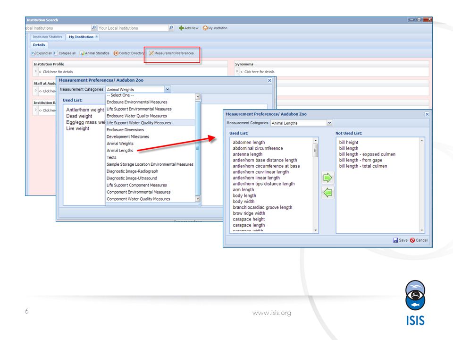Select 'body width' item
453x340 pixels.
point(243,202)
